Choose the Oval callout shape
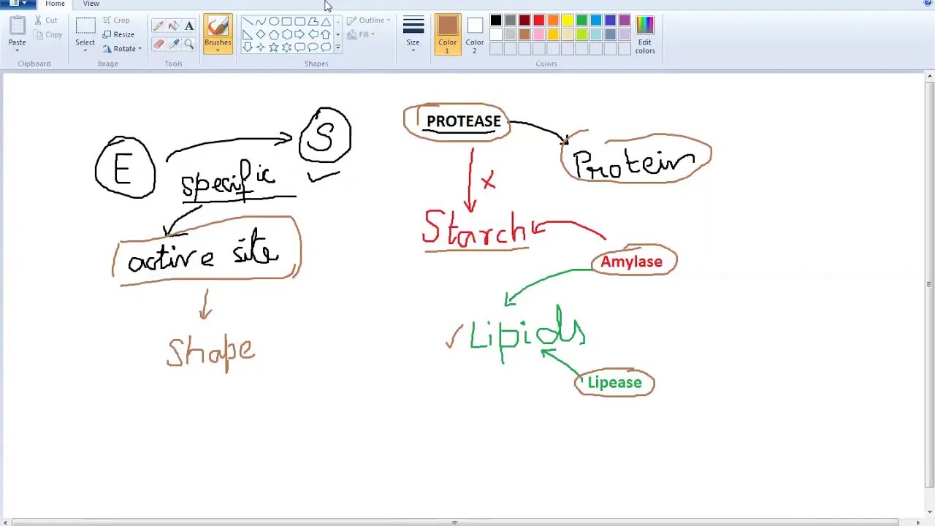This screenshot has width=935, height=526. click(313, 47)
